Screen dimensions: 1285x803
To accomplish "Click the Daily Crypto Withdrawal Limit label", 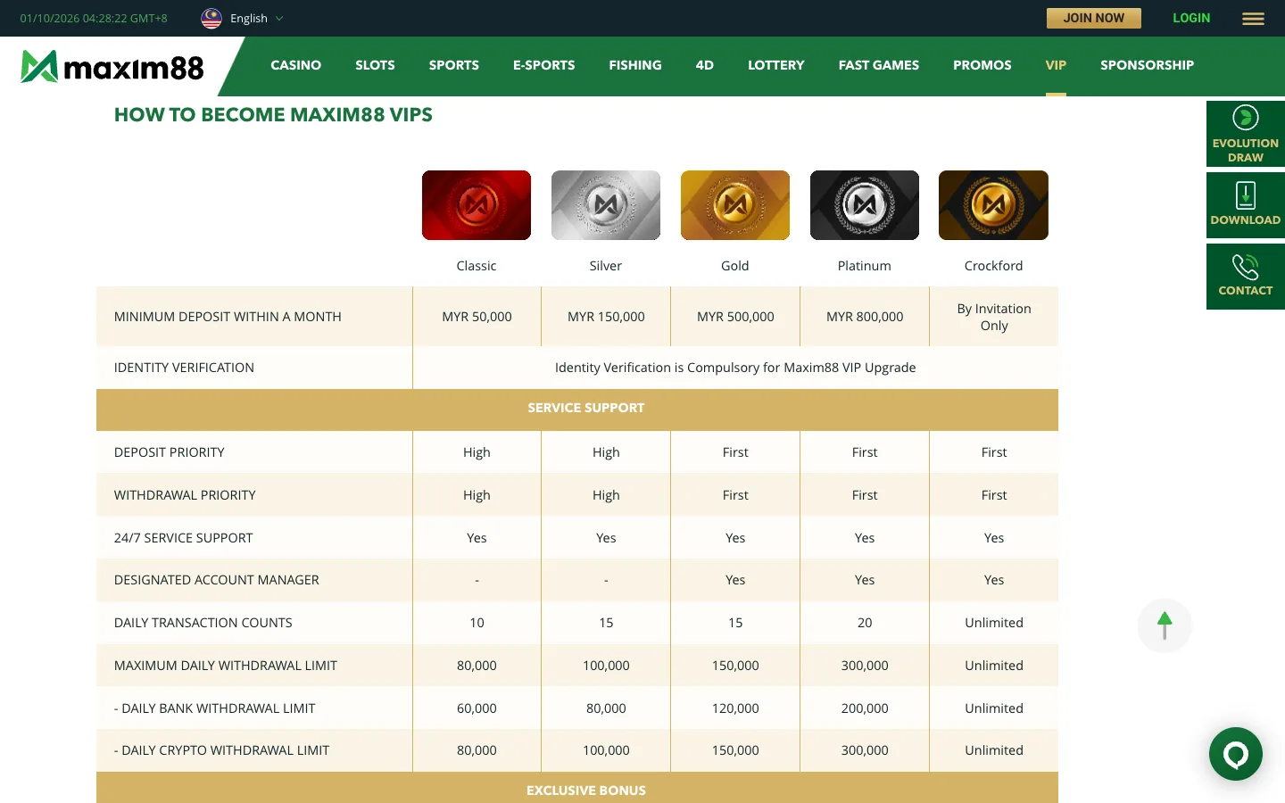I will point(221,750).
